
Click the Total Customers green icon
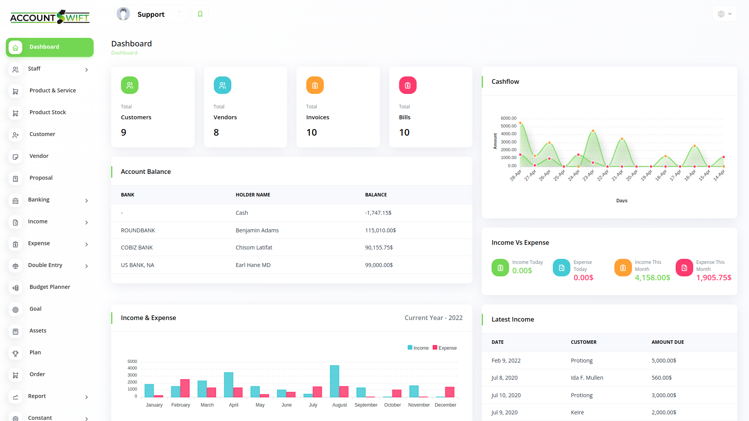130,85
